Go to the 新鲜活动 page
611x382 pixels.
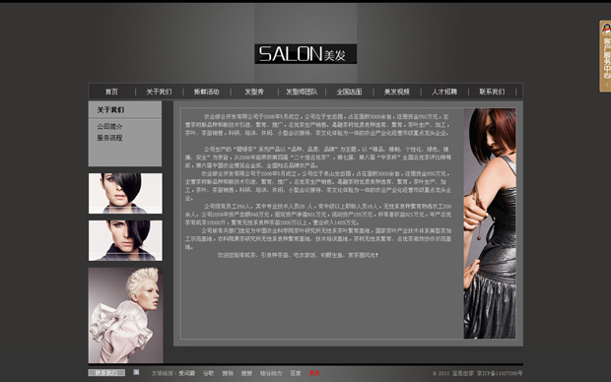point(207,92)
